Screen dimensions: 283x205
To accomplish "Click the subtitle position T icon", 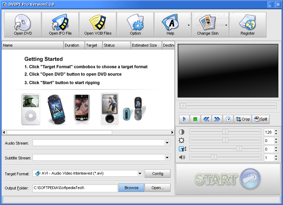I will (183, 149).
